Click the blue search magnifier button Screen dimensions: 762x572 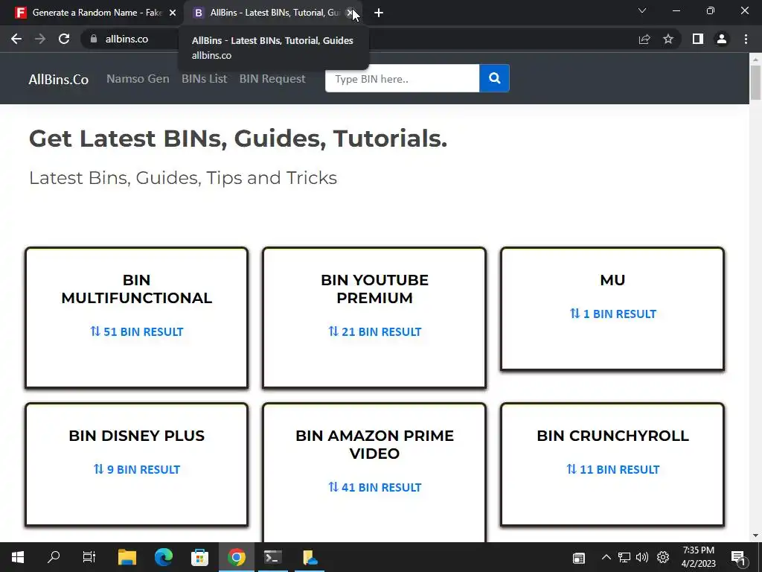click(494, 78)
